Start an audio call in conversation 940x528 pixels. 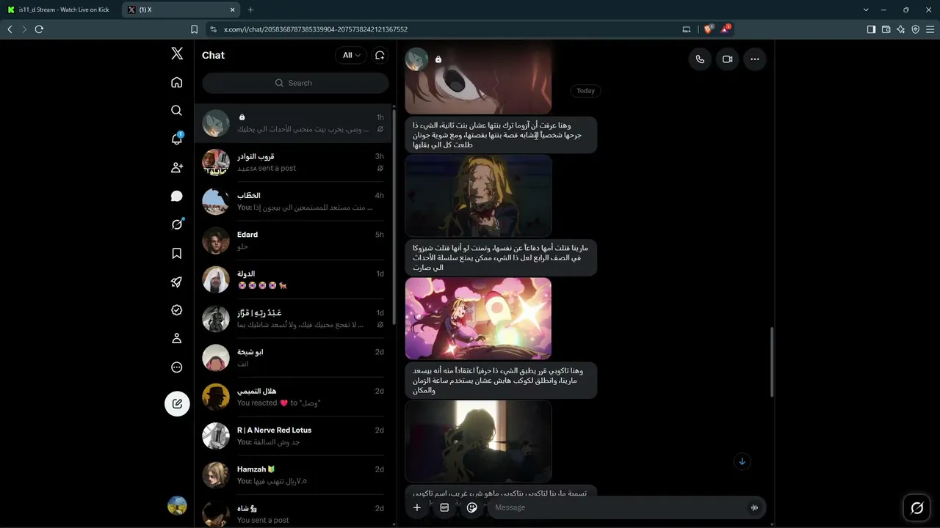[x=700, y=59]
